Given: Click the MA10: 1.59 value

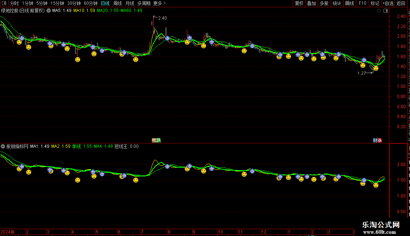Looking at the screenshot, I should 84,11.
